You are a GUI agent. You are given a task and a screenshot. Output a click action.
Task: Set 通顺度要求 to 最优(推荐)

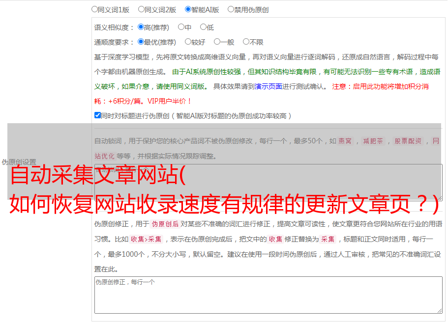tap(141, 42)
